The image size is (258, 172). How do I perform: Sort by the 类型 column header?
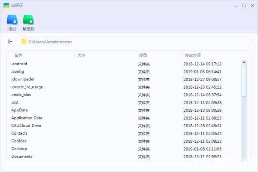pyautogui.click(x=143, y=55)
